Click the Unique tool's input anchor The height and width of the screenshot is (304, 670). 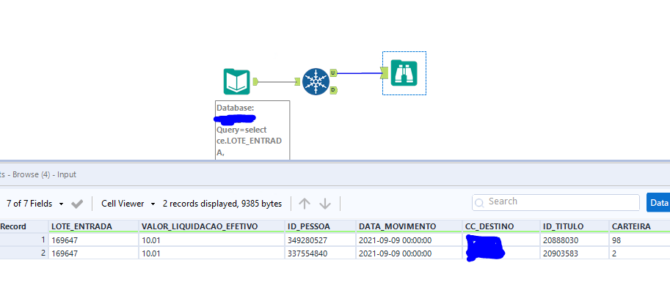coord(298,81)
